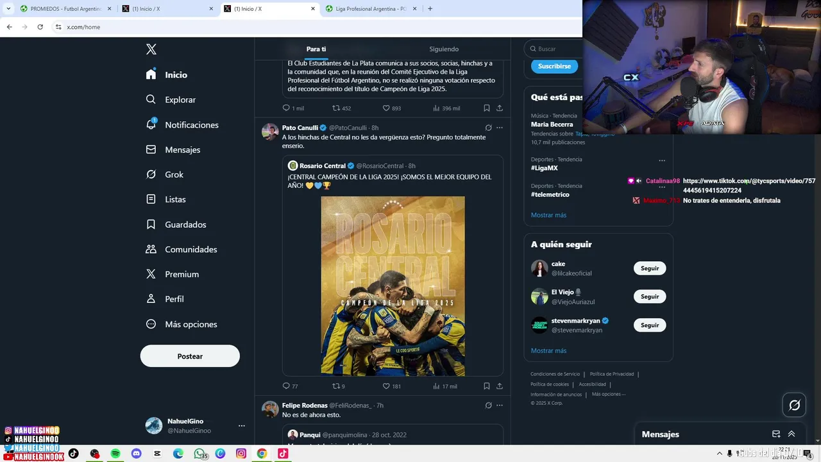This screenshot has height=462, width=821.
Task: Click the Postear button
Action: point(190,356)
